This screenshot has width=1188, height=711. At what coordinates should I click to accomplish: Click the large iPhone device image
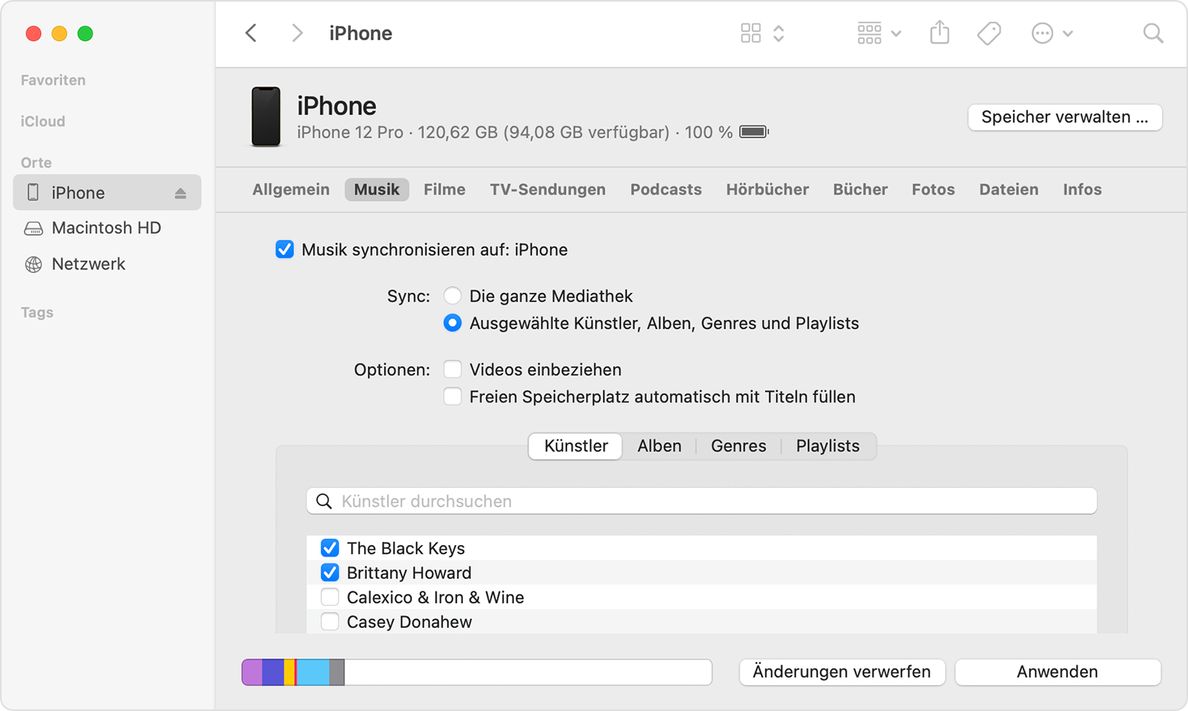(266, 116)
